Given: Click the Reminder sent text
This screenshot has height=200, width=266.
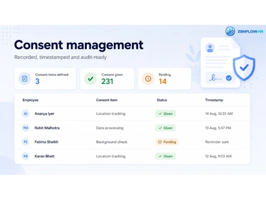Looking at the screenshot, I should [217, 142].
